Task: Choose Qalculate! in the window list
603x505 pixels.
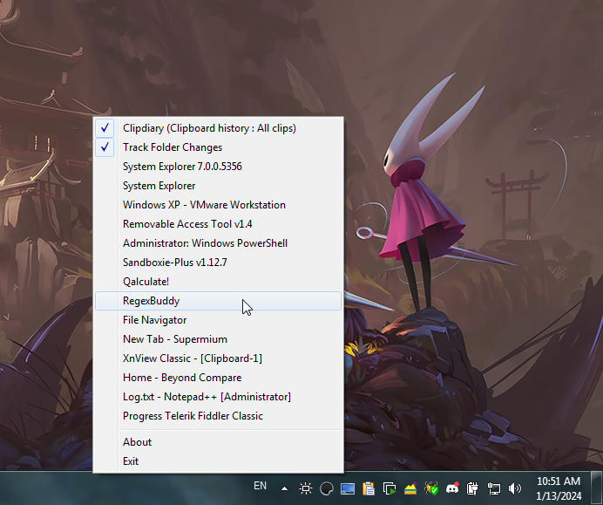Action: coord(146,282)
